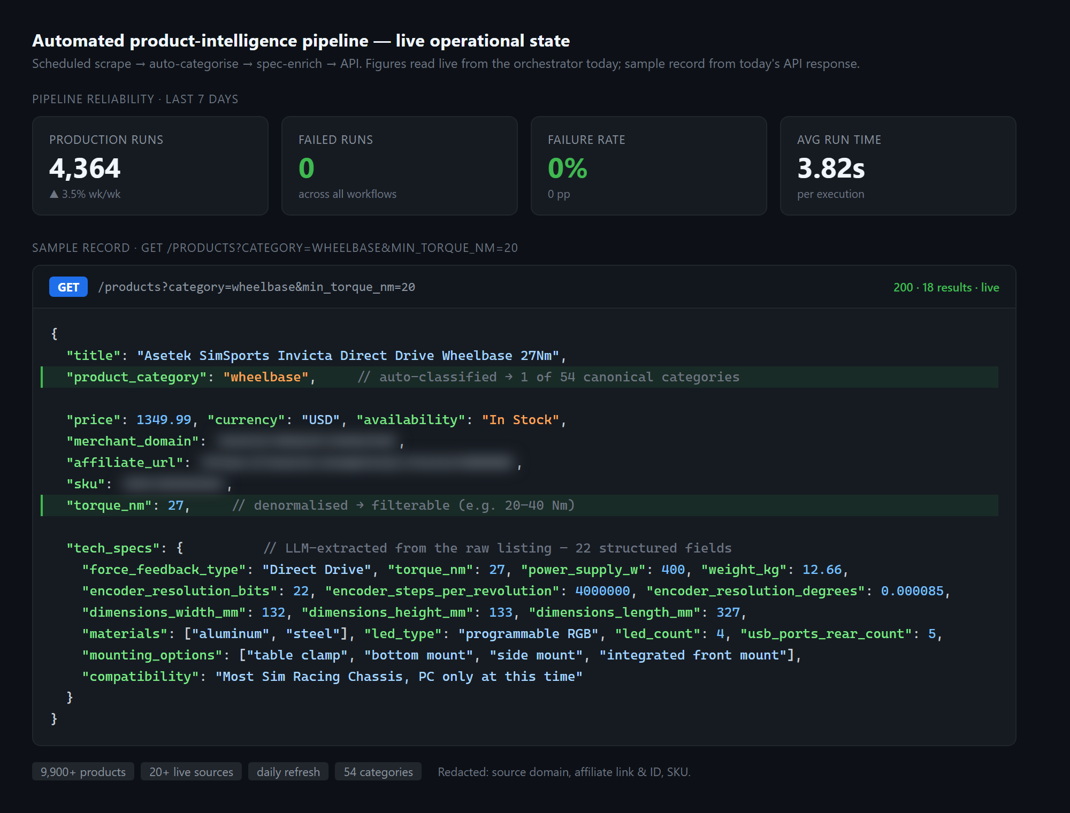Open the Failure Rate 0% card
This screenshot has width=1070, height=813.
(x=649, y=166)
